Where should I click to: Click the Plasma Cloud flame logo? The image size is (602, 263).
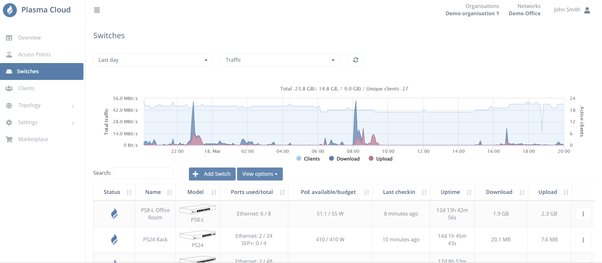10,10
